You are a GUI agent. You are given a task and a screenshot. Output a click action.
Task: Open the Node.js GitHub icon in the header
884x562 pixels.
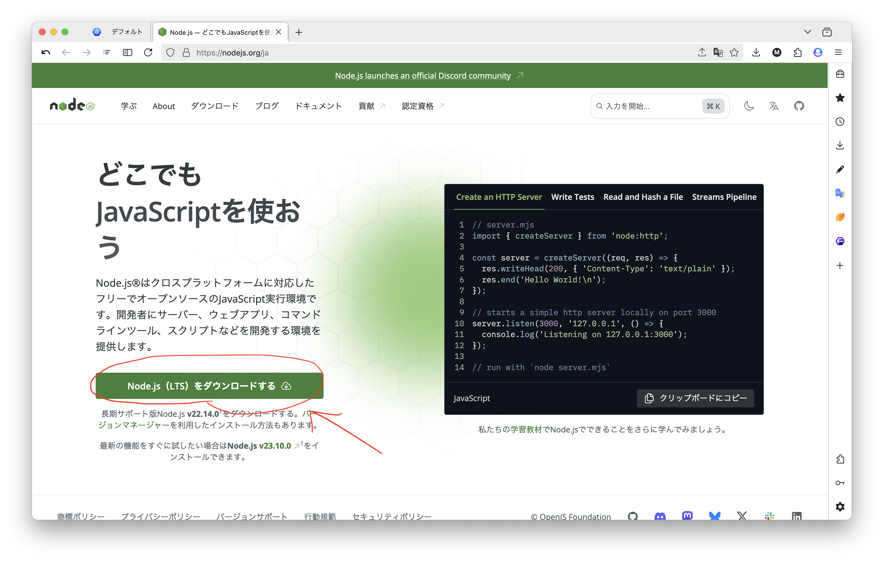(799, 106)
